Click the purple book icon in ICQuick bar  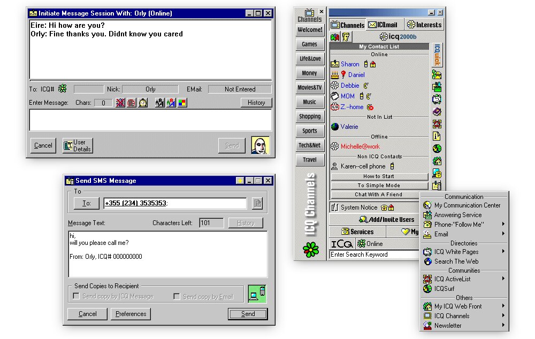(x=437, y=112)
